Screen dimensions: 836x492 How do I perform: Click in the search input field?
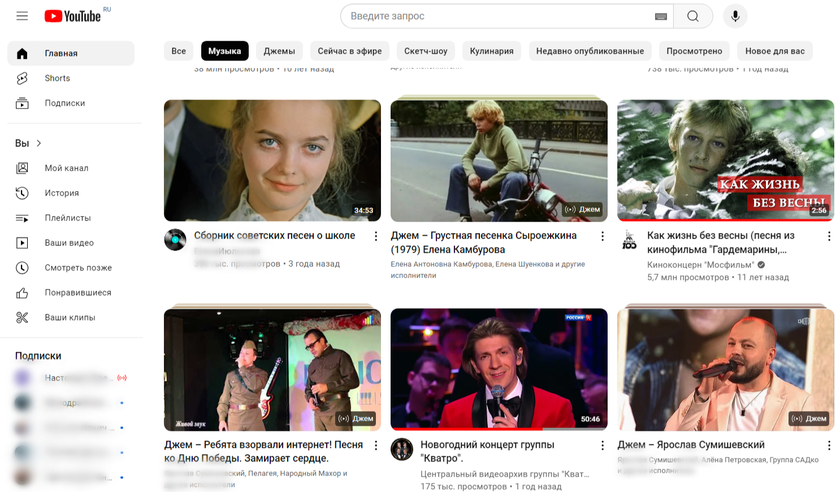(497, 16)
